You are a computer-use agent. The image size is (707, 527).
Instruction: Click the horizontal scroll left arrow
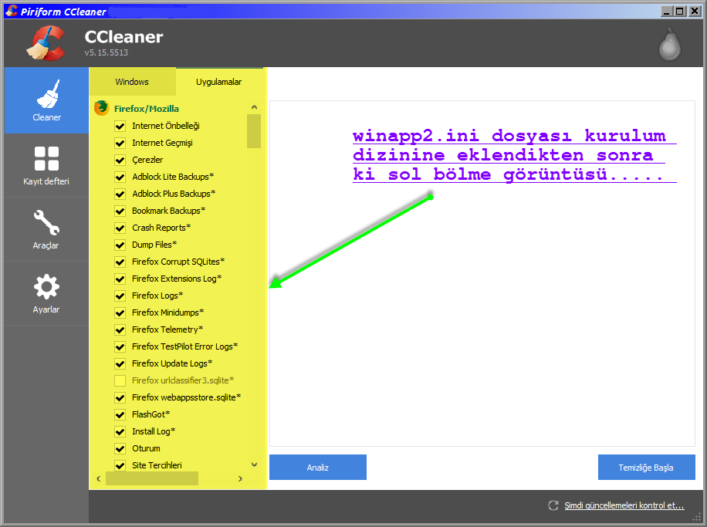[99, 478]
